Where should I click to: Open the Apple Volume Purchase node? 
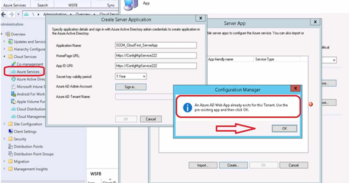(x=28, y=102)
